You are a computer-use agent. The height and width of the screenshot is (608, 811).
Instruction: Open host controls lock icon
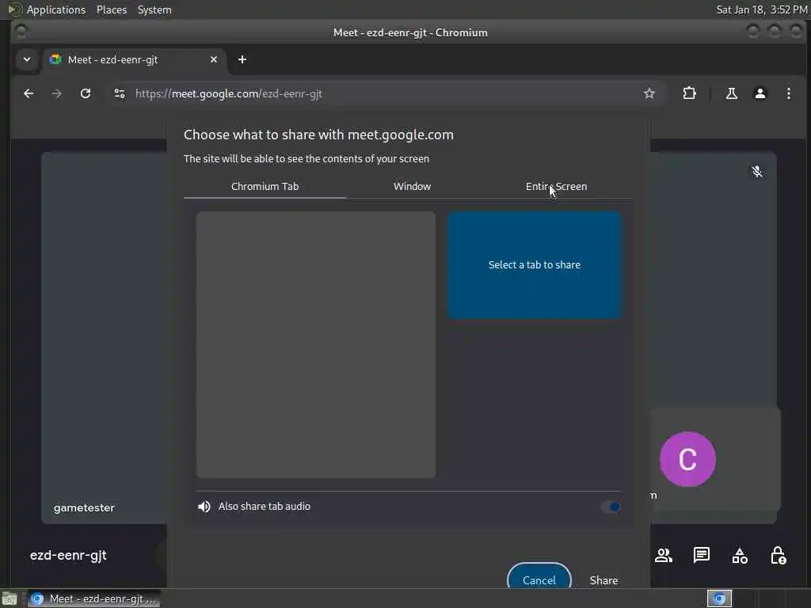click(778, 556)
